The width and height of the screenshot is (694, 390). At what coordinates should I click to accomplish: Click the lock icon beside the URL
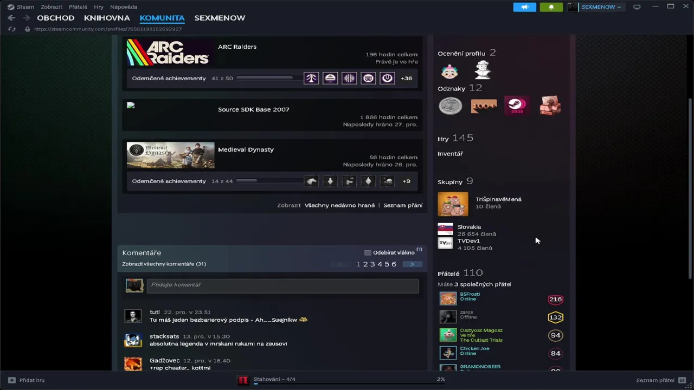pyautogui.click(x=27, y=29)
